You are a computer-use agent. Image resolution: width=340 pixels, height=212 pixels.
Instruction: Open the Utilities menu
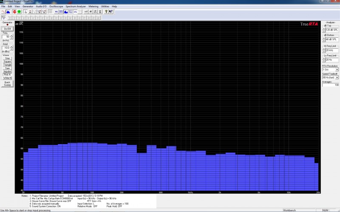(x=105, y=6)
